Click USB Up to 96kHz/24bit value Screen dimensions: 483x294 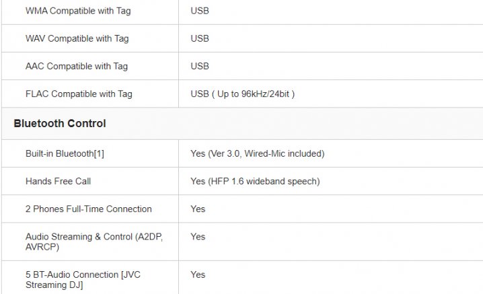tap(242, 94)
